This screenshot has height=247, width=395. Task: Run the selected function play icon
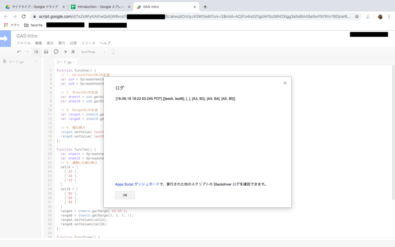66,52
